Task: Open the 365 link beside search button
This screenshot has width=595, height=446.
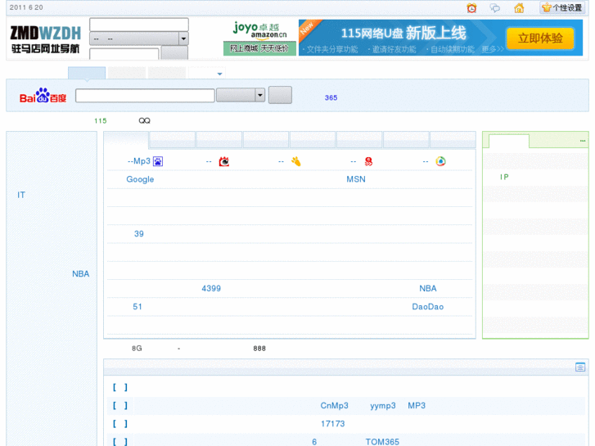Action: tap(331, 97)
